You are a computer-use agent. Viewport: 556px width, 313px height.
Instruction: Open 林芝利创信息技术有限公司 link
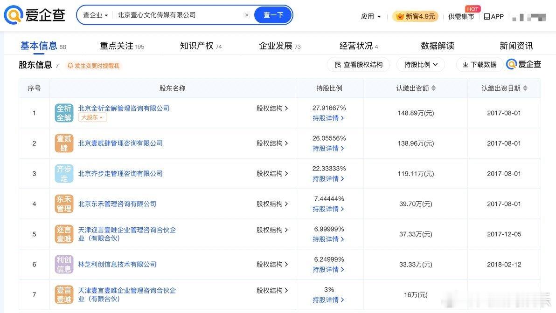[117, 265]
